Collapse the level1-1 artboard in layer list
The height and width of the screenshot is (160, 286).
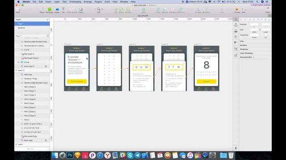[x=16, y=70]
